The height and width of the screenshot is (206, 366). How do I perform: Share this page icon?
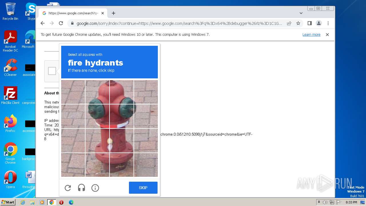pos(289,23)
